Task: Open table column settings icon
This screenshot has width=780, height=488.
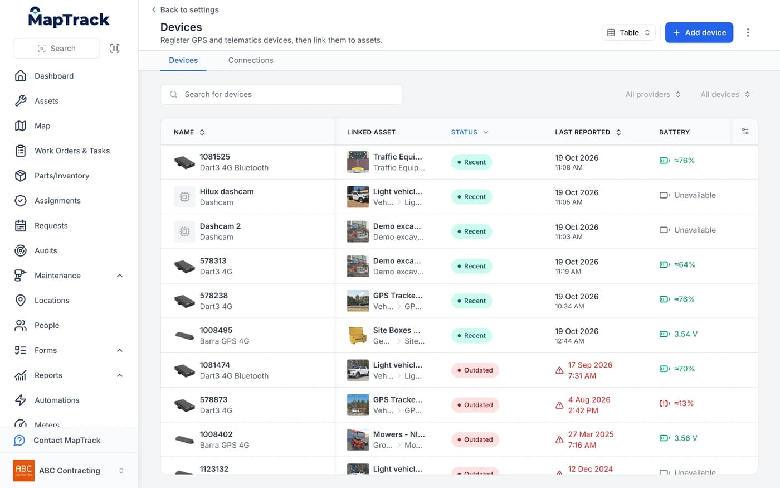Action: tap(745, 132)
